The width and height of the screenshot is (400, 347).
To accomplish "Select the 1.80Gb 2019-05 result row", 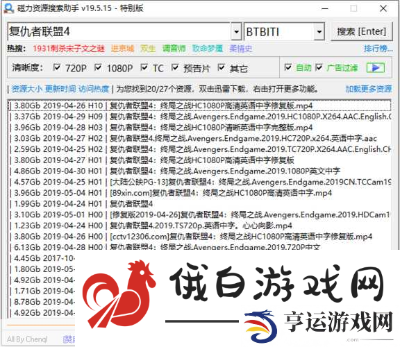I will (42, 269).
